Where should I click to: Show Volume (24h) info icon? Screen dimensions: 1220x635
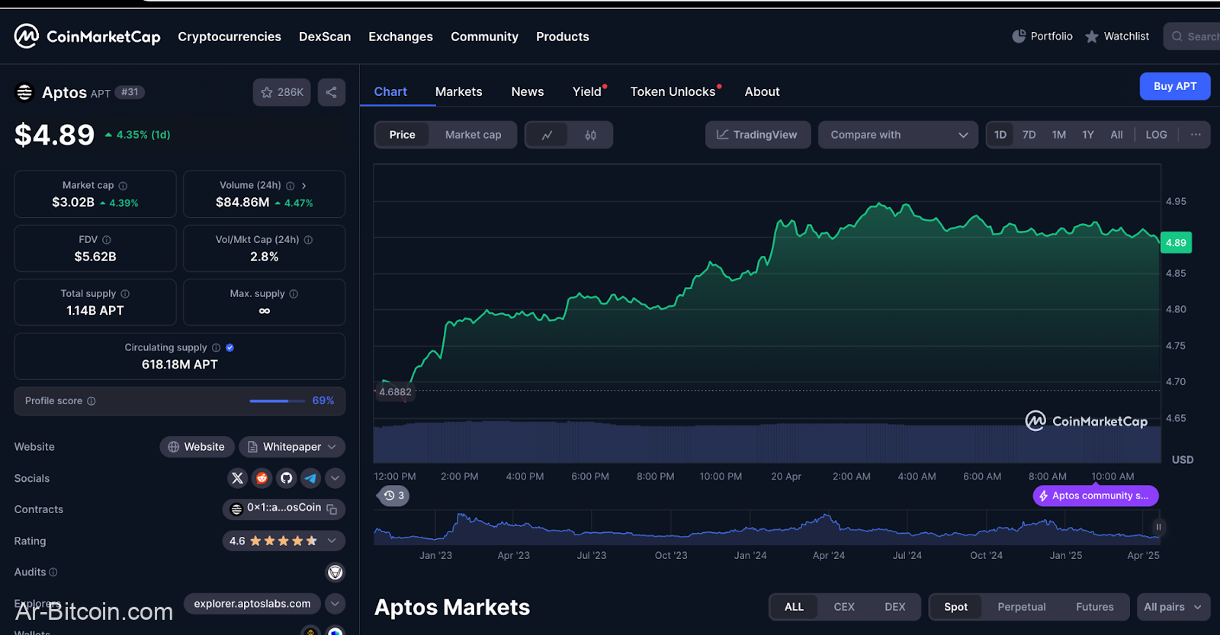point(290,186)
